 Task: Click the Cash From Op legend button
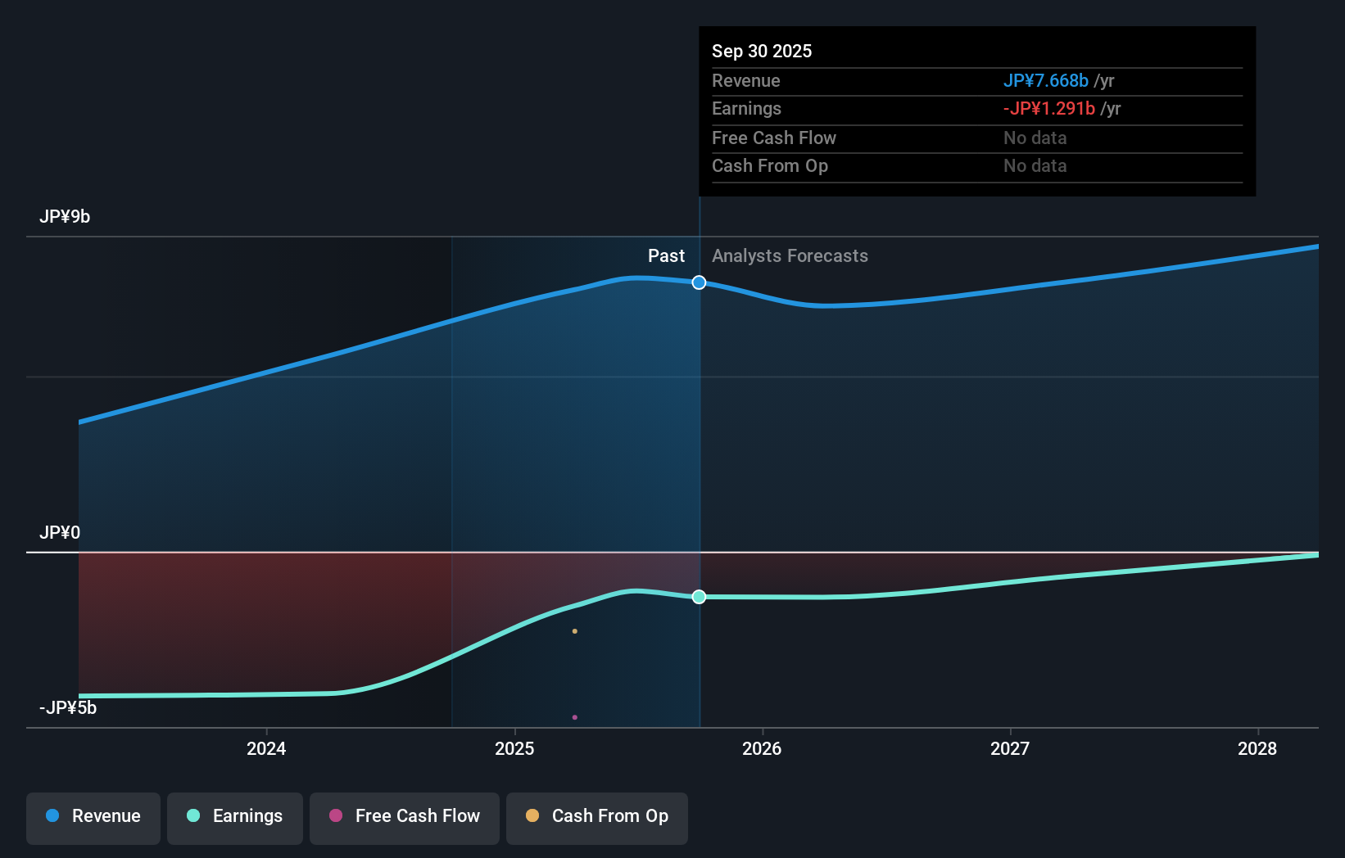pos(596,816)
